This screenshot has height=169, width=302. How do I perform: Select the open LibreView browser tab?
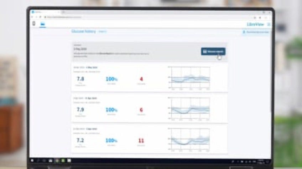[46, 12]
